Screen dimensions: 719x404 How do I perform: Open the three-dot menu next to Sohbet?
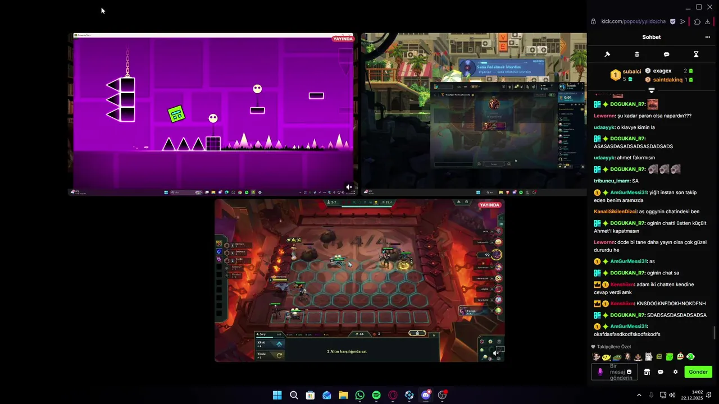pyautogui.click(x=707, y=37)
